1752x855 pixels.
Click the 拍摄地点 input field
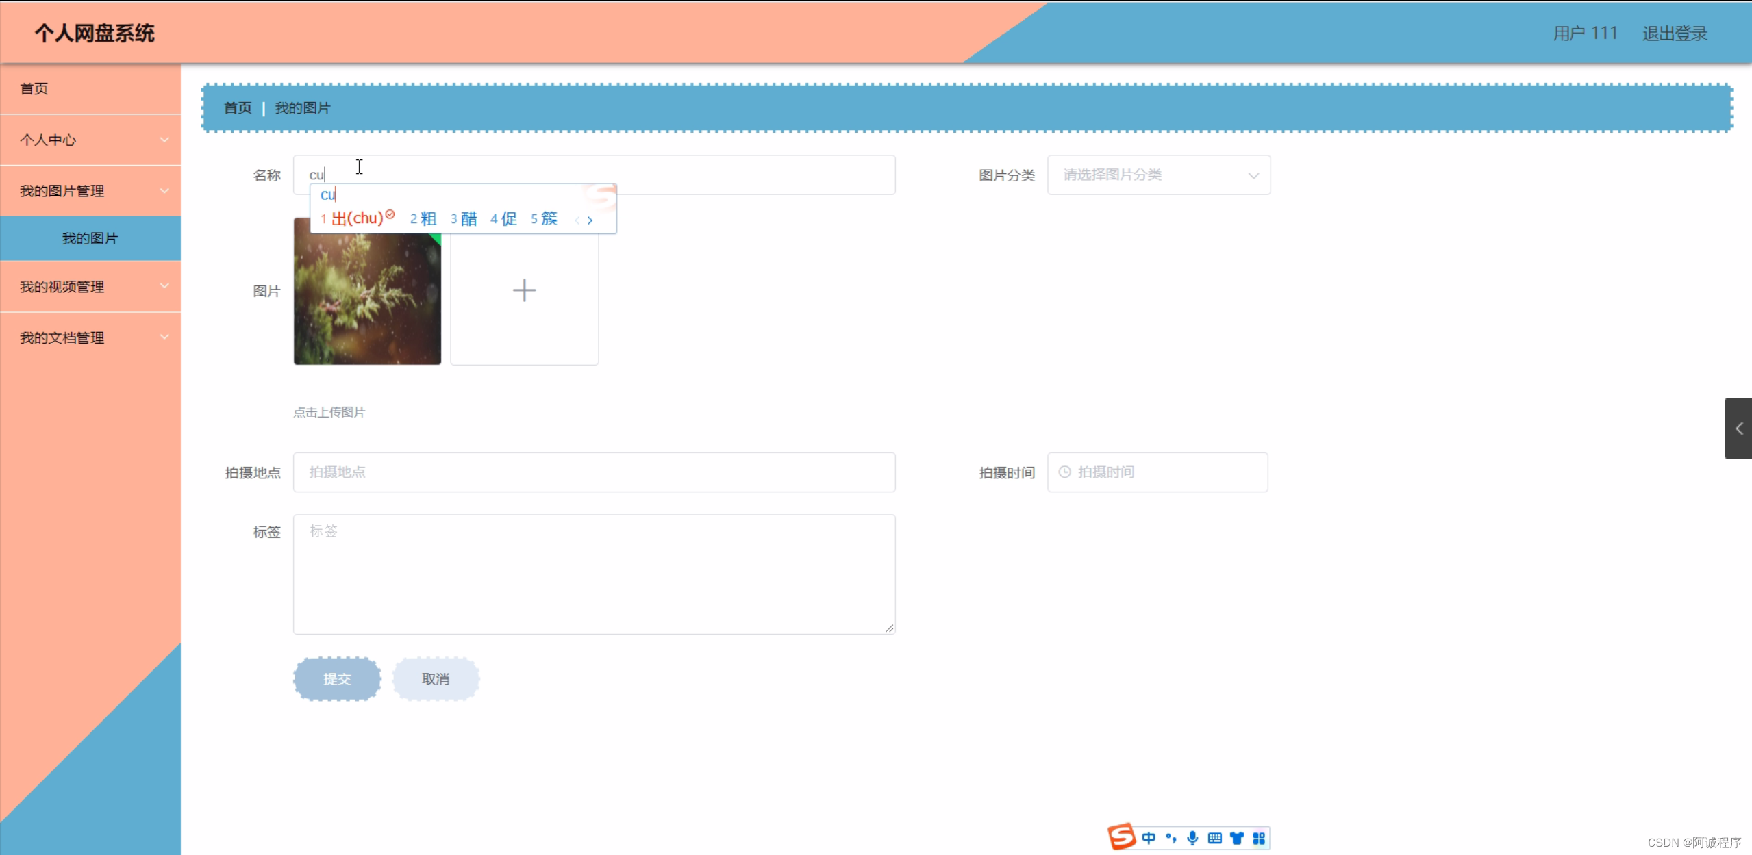[x=594, y=472]
